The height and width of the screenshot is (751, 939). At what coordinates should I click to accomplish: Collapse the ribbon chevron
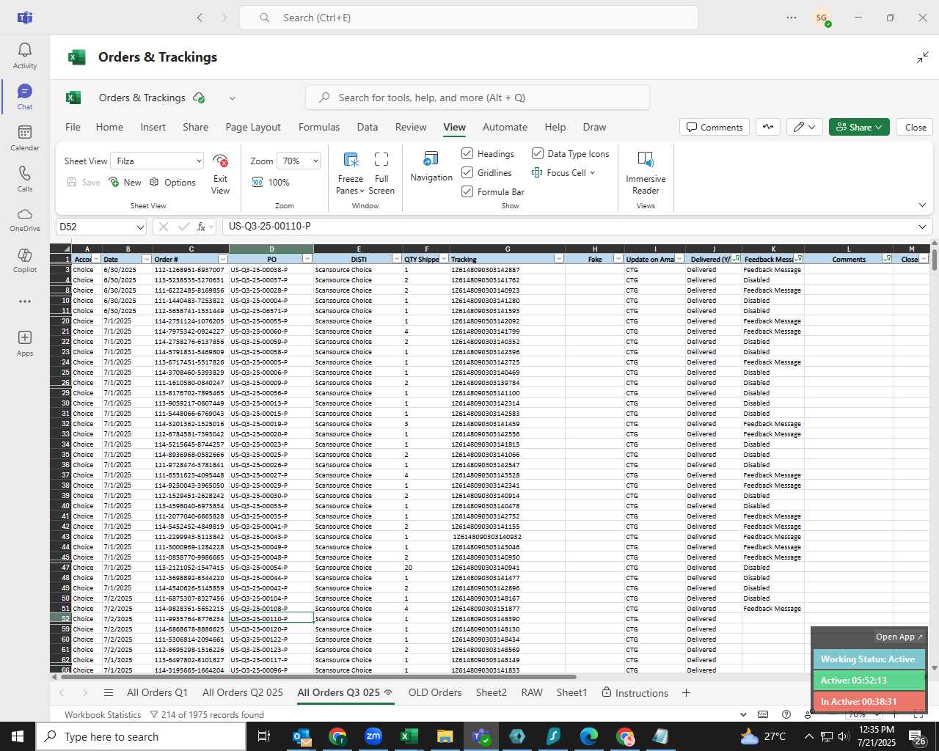coord(922,205)
